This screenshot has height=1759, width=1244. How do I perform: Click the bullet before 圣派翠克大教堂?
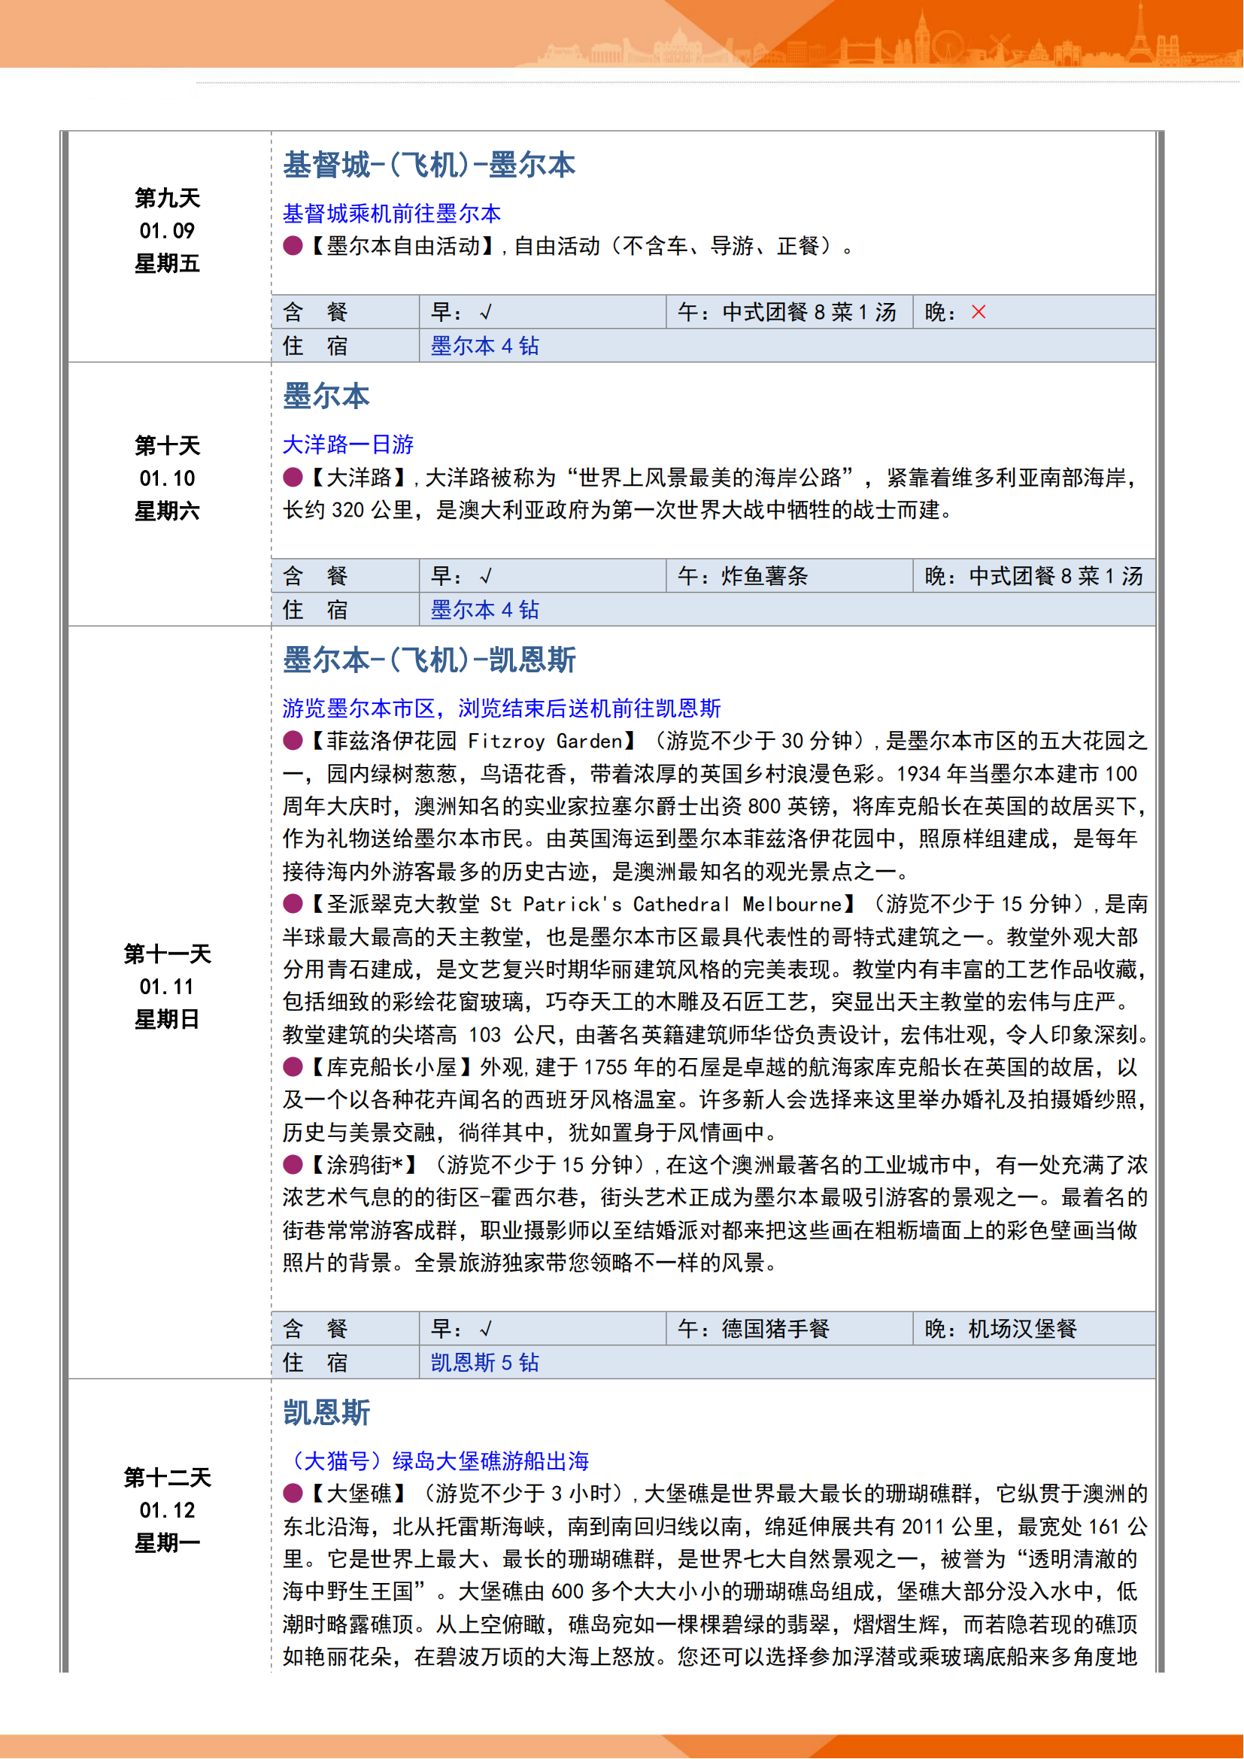[293, 904]
